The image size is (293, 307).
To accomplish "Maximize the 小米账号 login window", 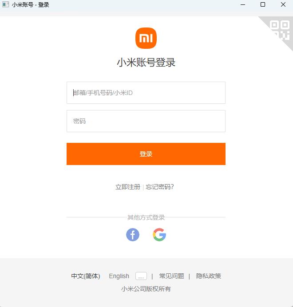I will [263, 4].
